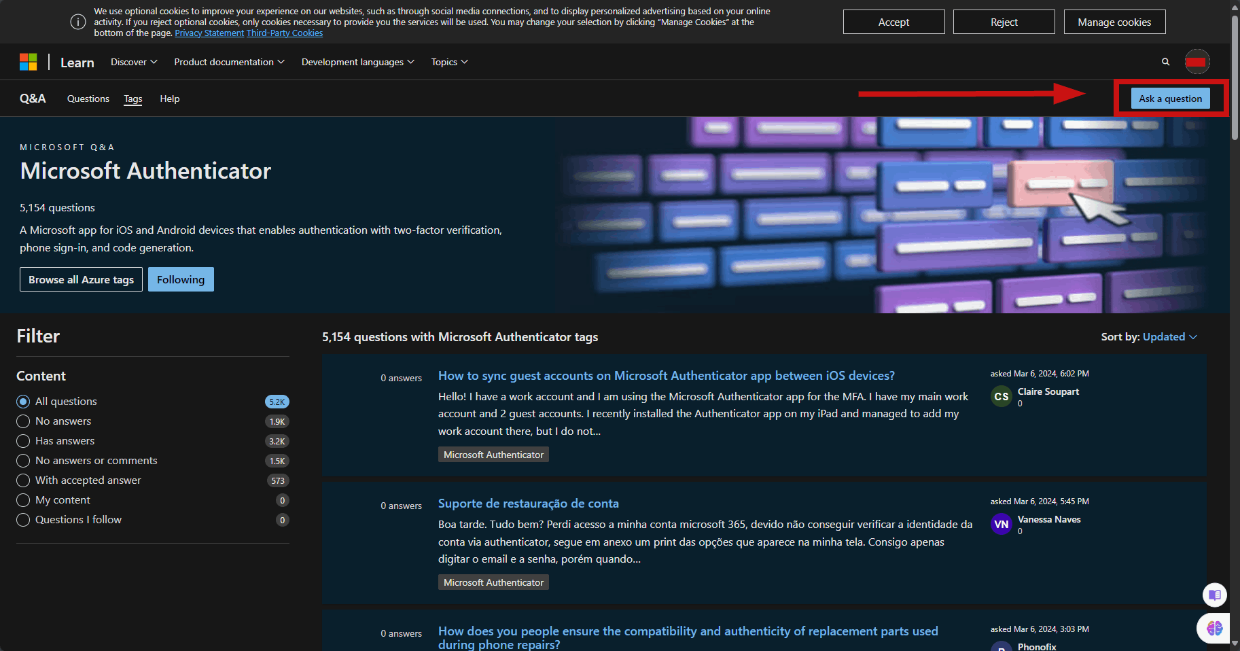Click Microsoft Authenticator tag under sync question
1240x651 pixels.
click(x=493, y=455)
